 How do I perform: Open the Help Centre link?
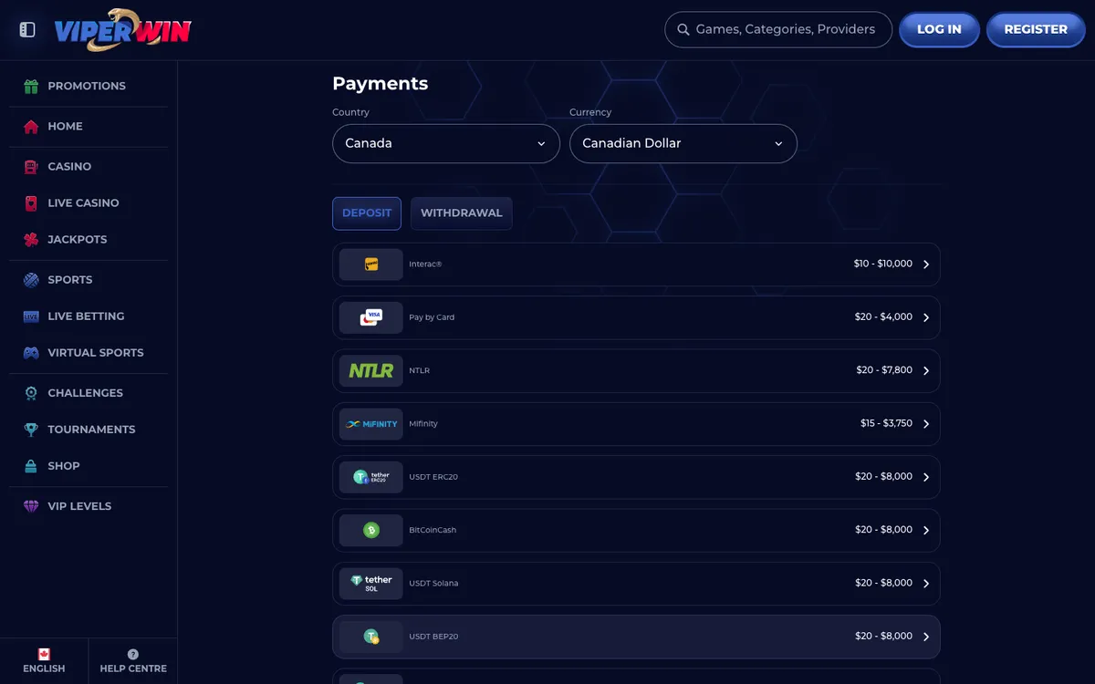pos(133,661)
